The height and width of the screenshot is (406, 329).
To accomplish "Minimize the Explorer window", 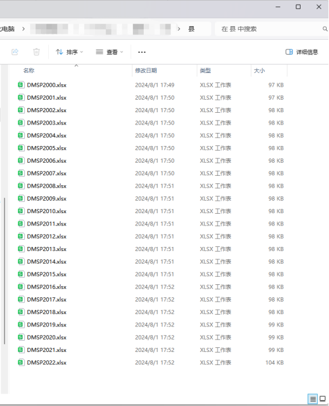I will click(278, 7).
